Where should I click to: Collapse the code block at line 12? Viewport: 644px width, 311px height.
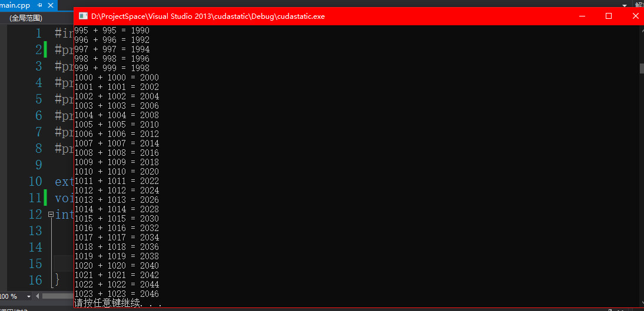coord(51,215)
